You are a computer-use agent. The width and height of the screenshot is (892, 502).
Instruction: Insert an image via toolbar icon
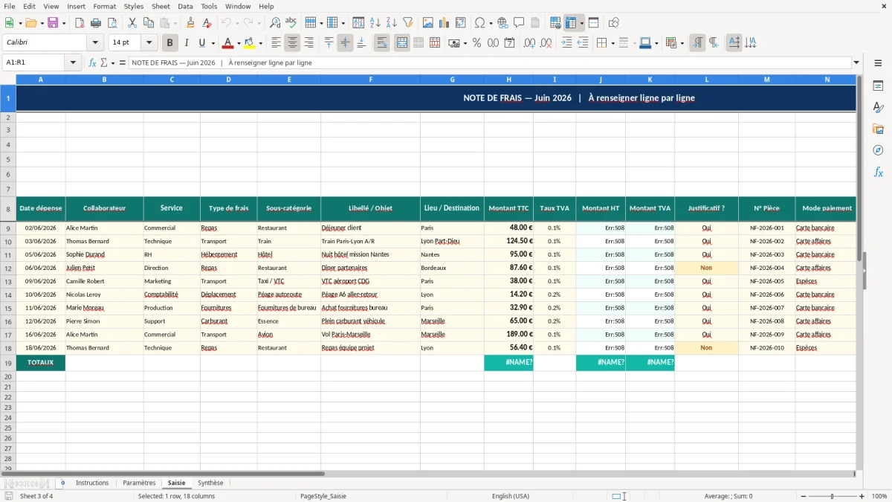[428, 23]
